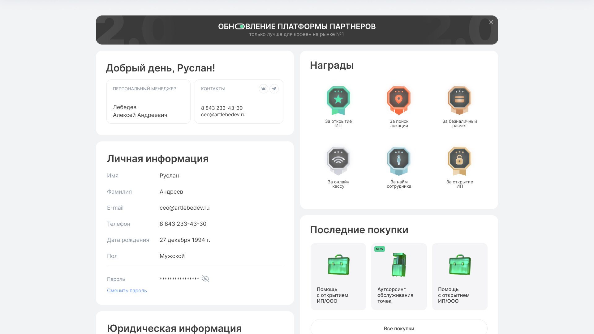Toggle the green switch in banner title
Viewport: 594px width, 334px height.
(x=240, y=27)
